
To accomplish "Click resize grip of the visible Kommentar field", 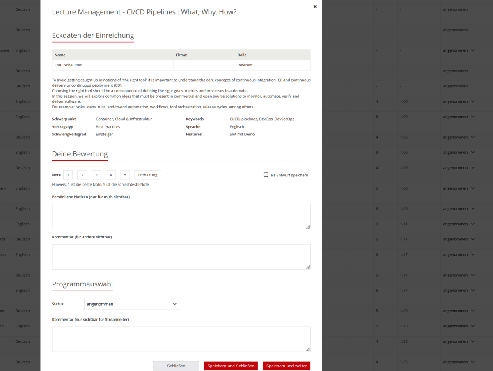I will click(308, 267).
